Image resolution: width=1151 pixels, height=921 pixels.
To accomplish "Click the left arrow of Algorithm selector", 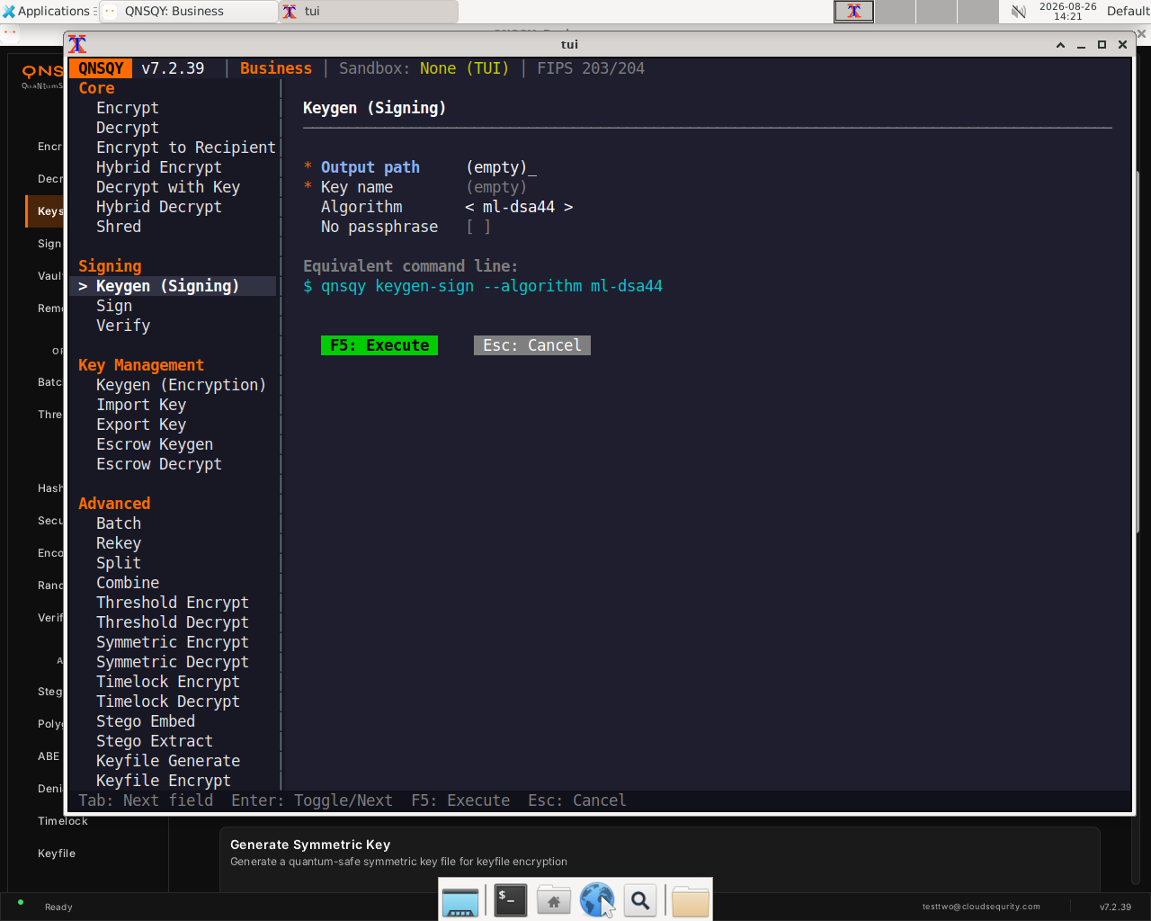I will [469, 207].
